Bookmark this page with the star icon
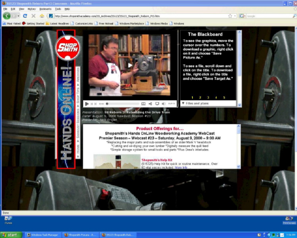Image resolution: width=297 pixels, height=238 pixels. click(230, 16)
